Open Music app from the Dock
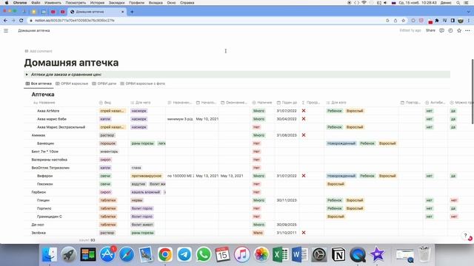474x266 pixels. (242, 254)
